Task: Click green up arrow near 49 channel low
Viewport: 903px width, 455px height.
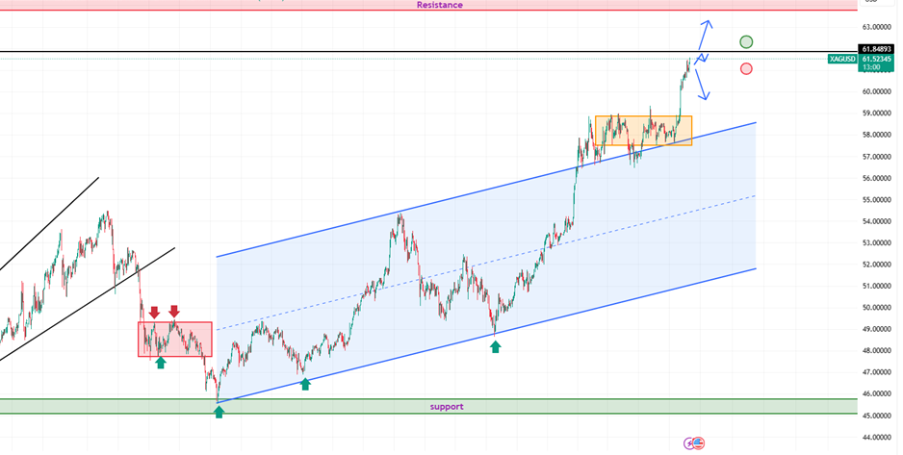Action: [495, 346]
